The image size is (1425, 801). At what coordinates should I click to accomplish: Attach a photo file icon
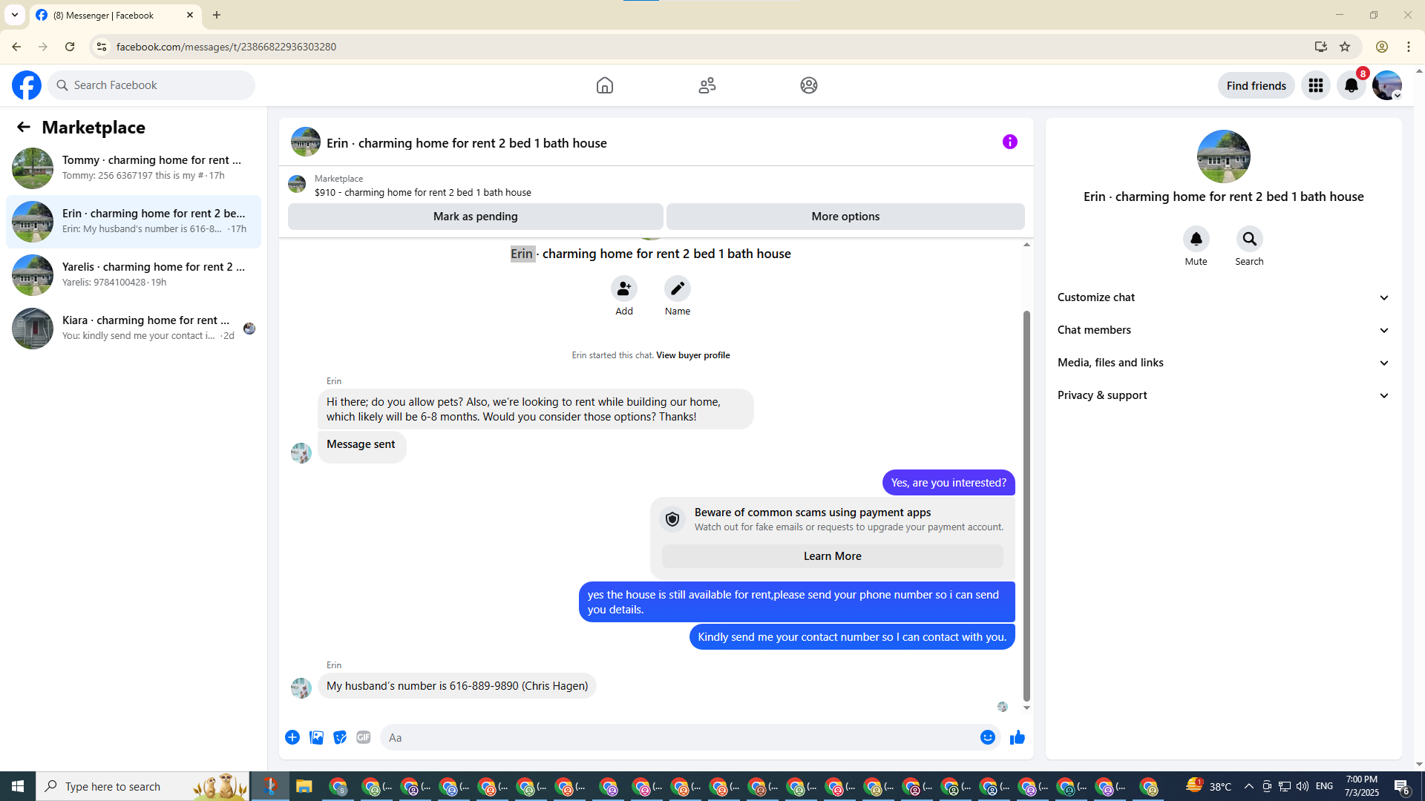click(x=316, y=737)
